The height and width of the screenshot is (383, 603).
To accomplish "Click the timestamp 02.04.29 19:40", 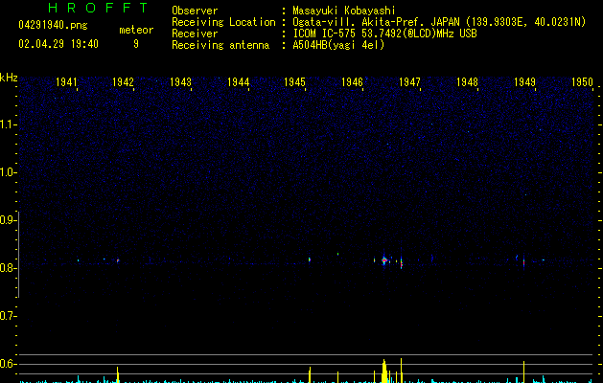I will tap(58, 44).
